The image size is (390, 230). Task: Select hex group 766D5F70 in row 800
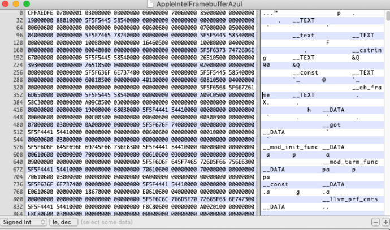click(x=184, y=199)
